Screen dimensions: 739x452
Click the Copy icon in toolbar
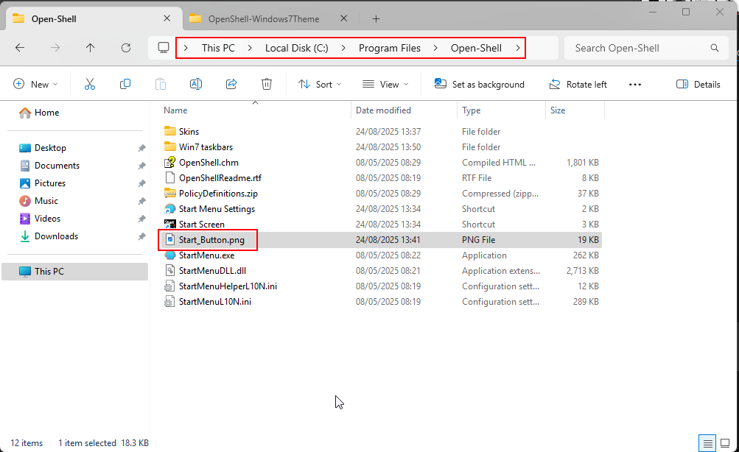tap(125, 85)
